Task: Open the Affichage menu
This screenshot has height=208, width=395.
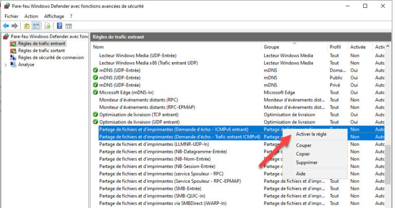Action: [x=54, y=16]
